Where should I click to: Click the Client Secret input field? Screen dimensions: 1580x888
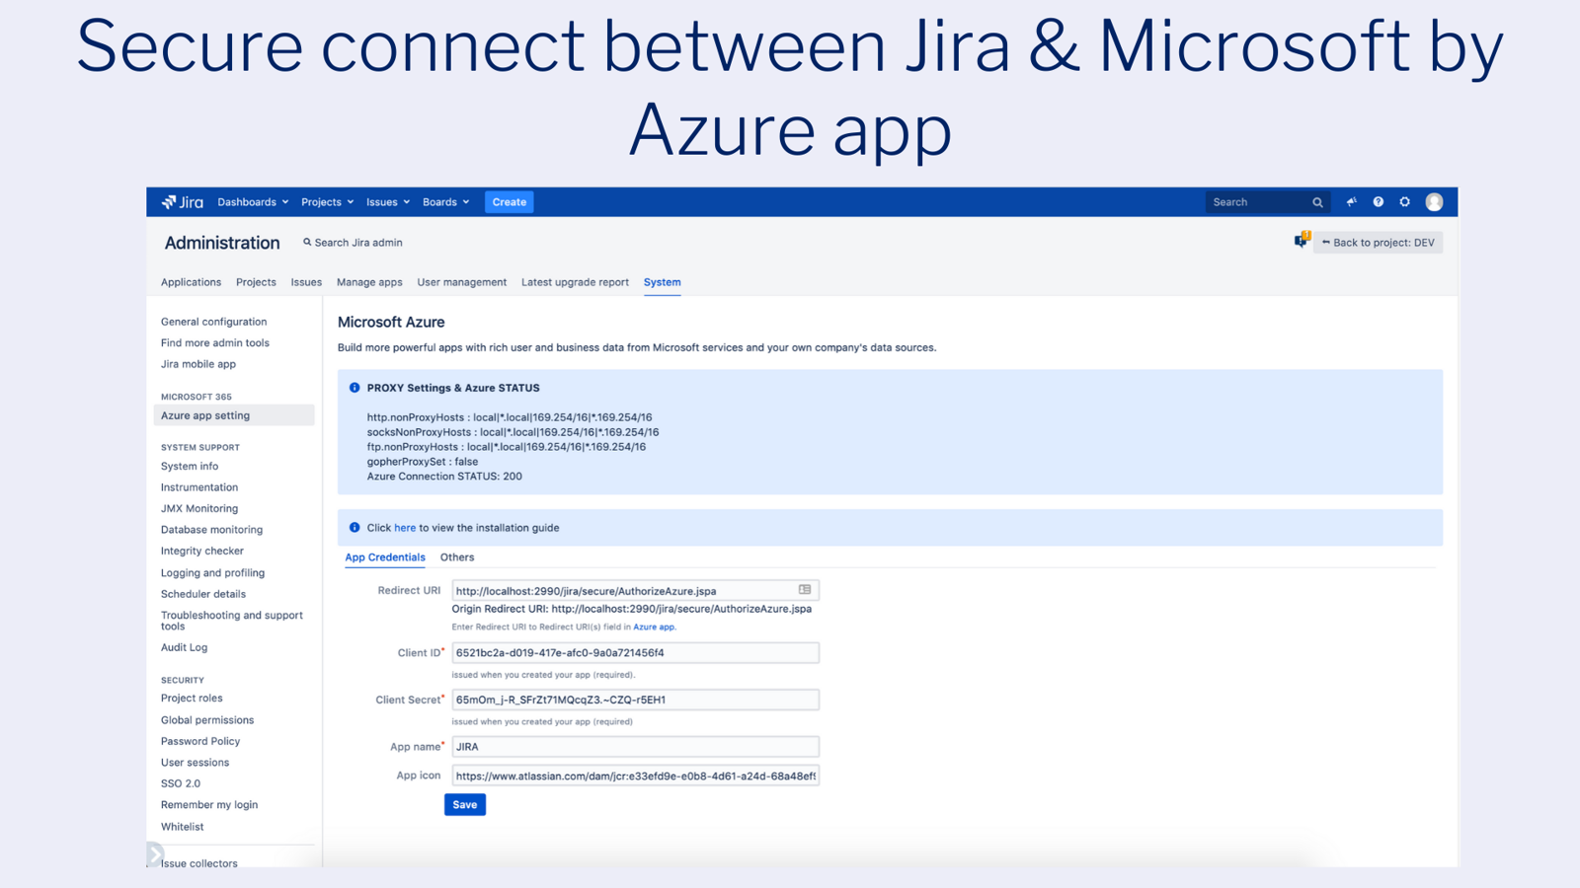click(635, 700)
